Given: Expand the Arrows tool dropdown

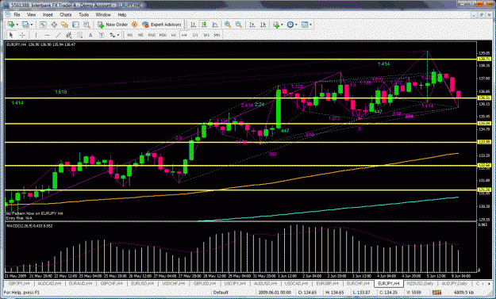Looking at the screenshot, I should pos(118,35).
